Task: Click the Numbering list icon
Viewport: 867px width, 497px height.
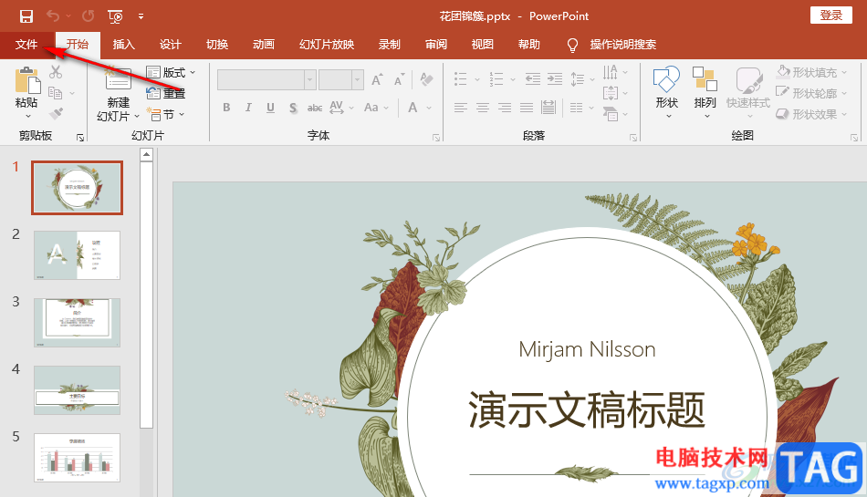Action: 496,79
